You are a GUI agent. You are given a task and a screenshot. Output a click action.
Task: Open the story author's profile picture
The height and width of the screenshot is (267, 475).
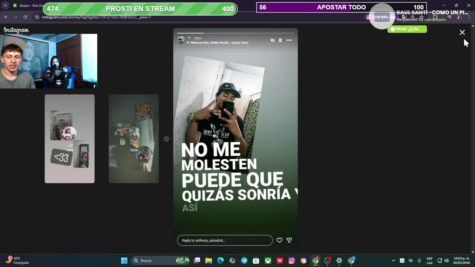coord(181,40)
